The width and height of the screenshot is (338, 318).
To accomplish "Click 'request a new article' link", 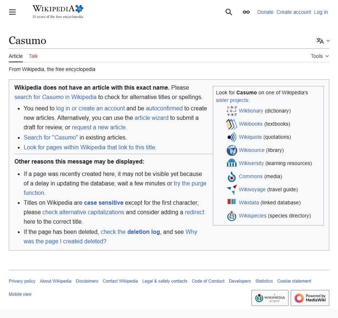I will pos(99,127).
